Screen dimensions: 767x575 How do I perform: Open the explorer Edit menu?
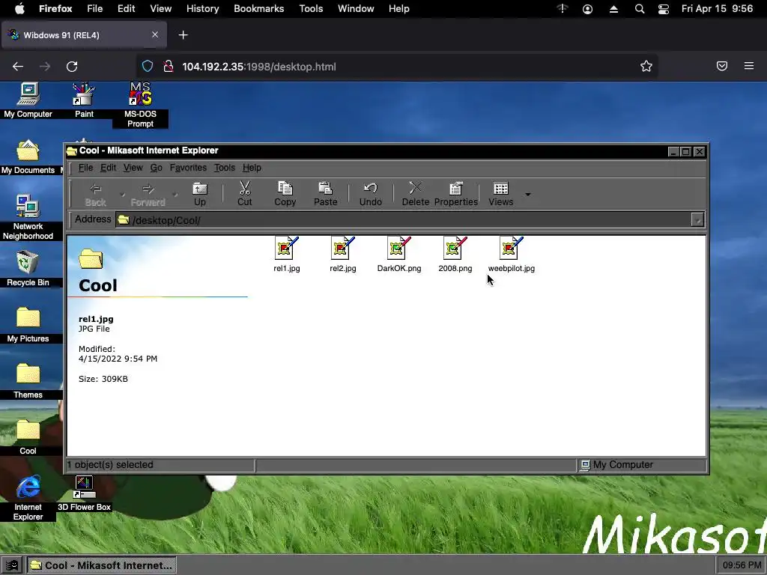pos(108,168)
